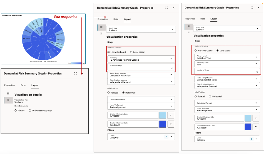Open Data Label Format dropdown in right panel
This screenshot has width=266, height=154.
[x=227, y=103]
